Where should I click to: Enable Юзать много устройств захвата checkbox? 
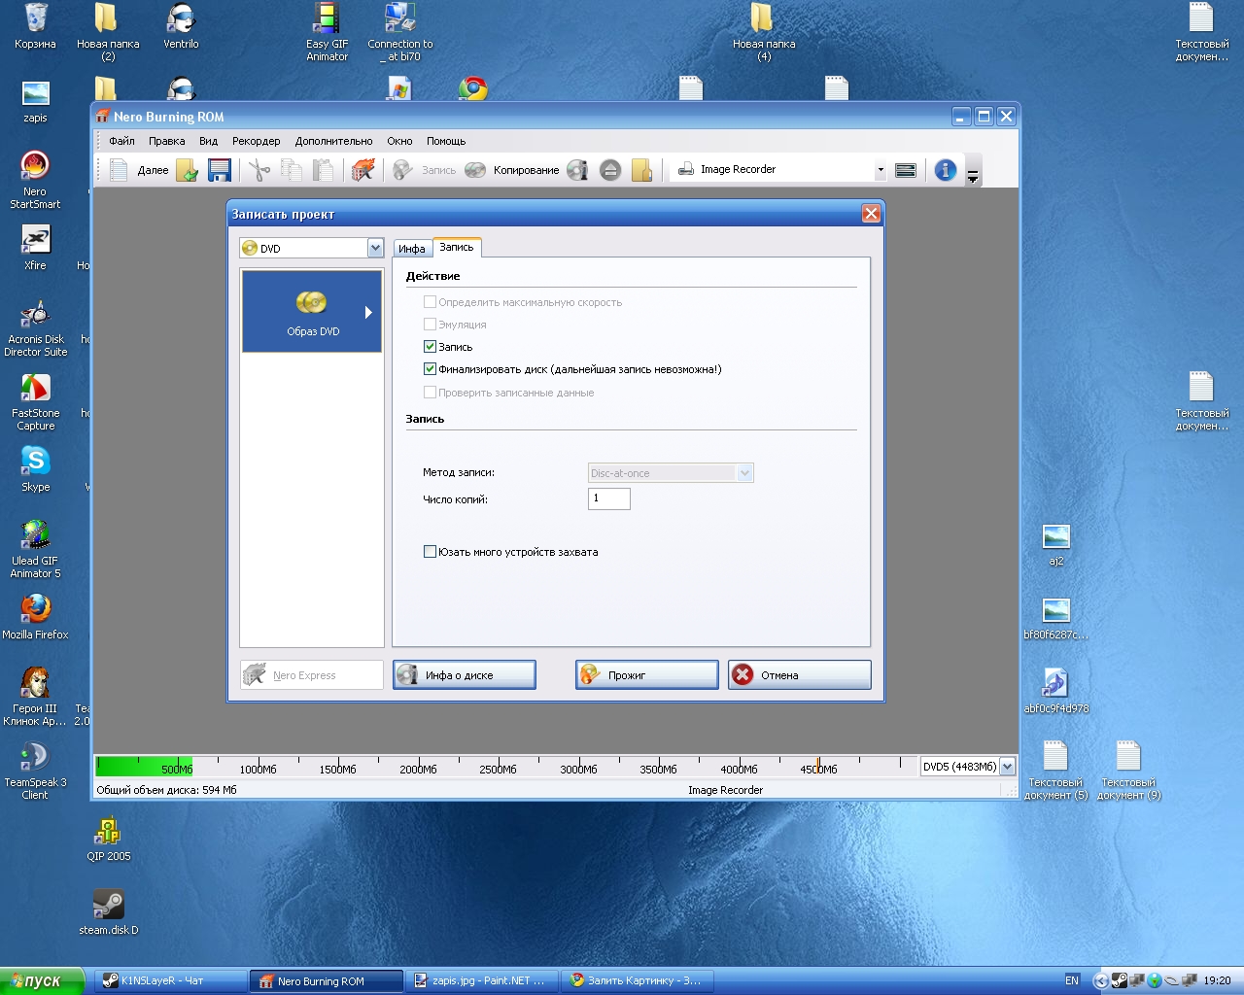[x=430, y=552]
